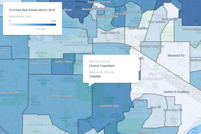Click the Mountain Meadows label

pos(94,9)
